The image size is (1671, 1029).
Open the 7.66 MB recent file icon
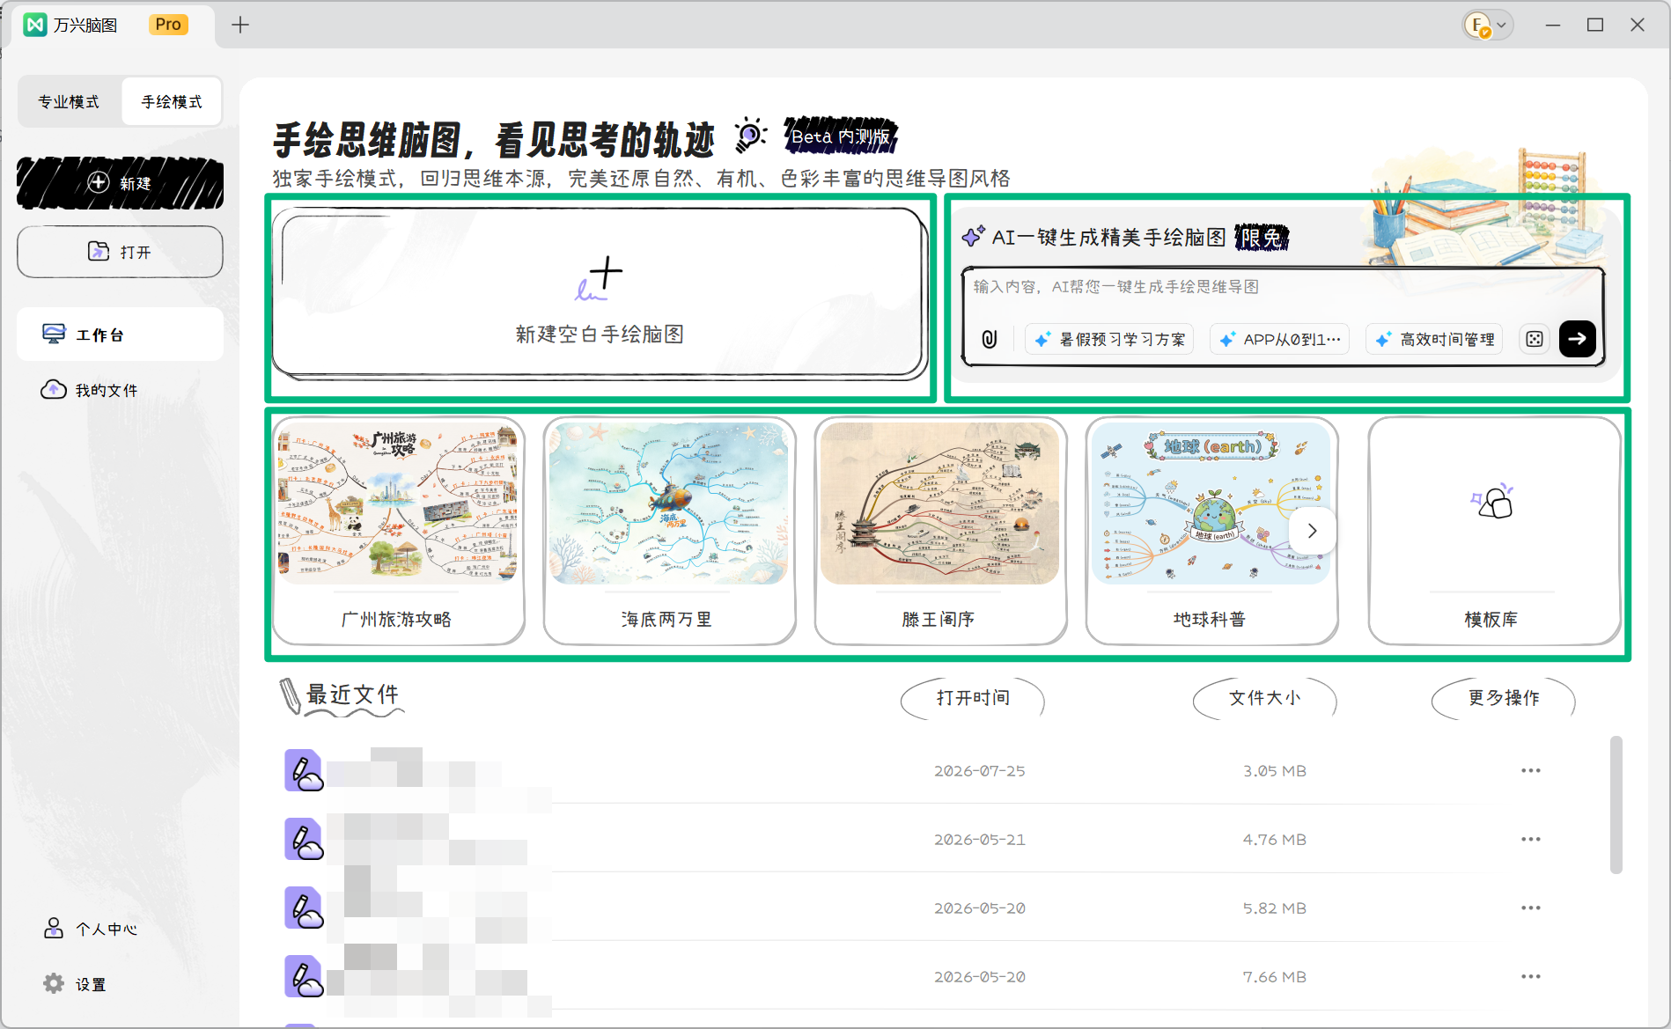[304, 976]
